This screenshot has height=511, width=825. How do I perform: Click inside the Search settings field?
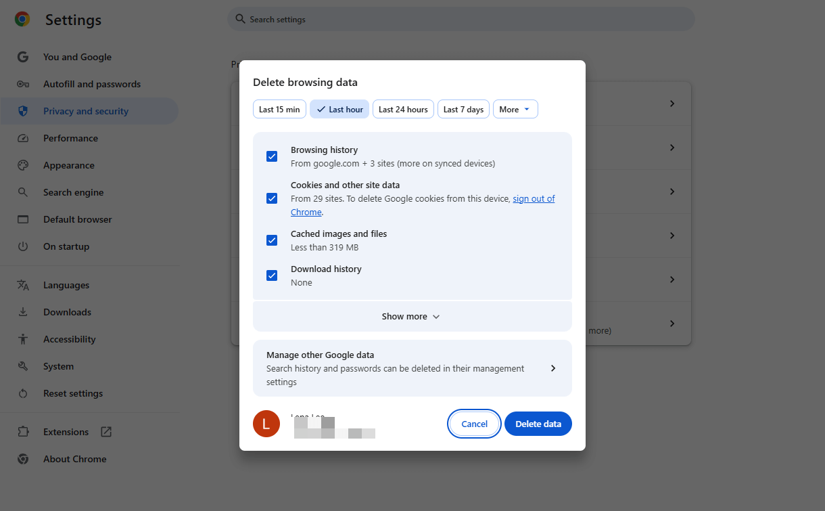[x=461, y=19]
